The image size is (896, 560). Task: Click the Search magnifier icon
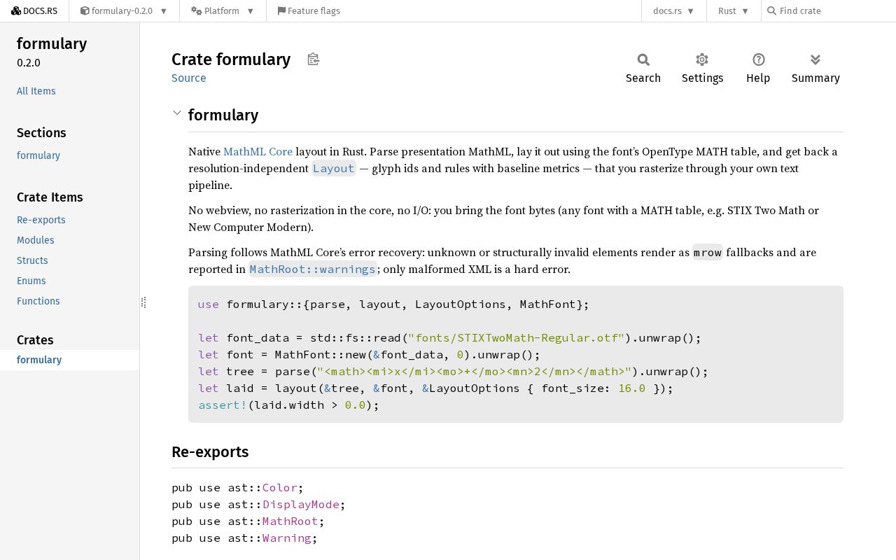(643, 59)
